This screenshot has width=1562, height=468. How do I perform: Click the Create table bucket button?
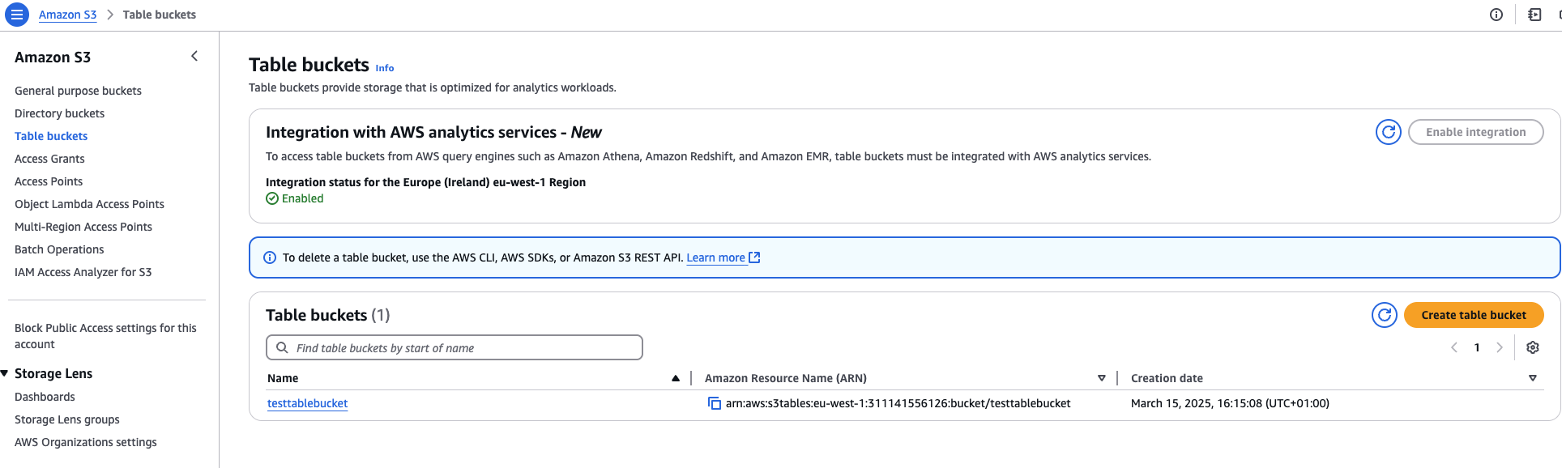(1474, 315)
